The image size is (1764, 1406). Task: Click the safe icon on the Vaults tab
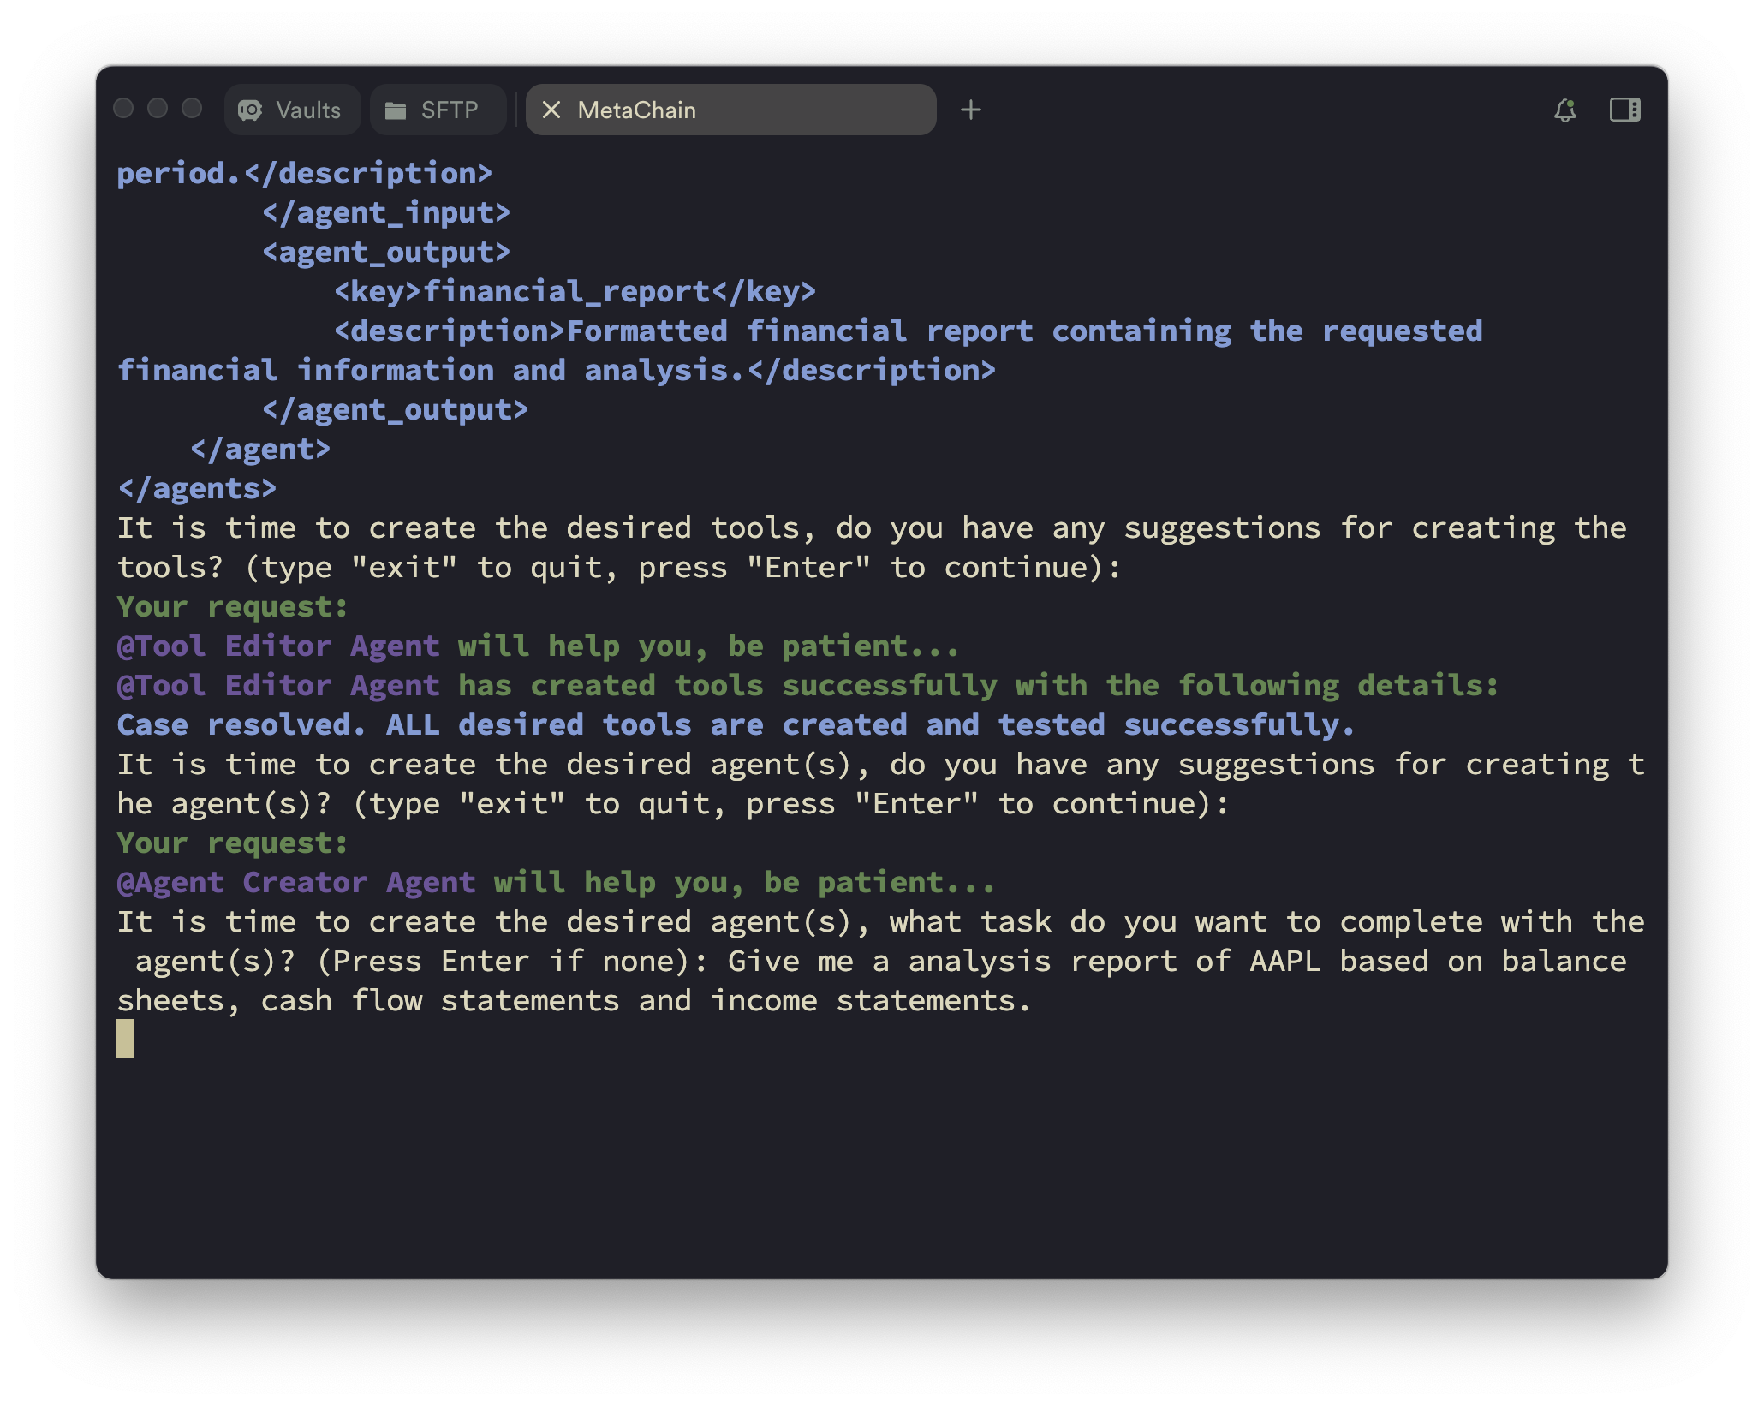pyautogui.click(x=249, y=109)
